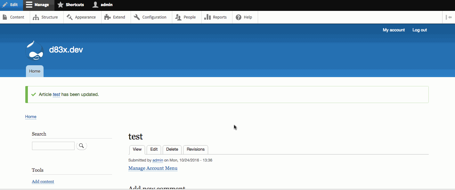Open the Configuration admin menu item
Screen dimensions: 455x190
(151, 17)
